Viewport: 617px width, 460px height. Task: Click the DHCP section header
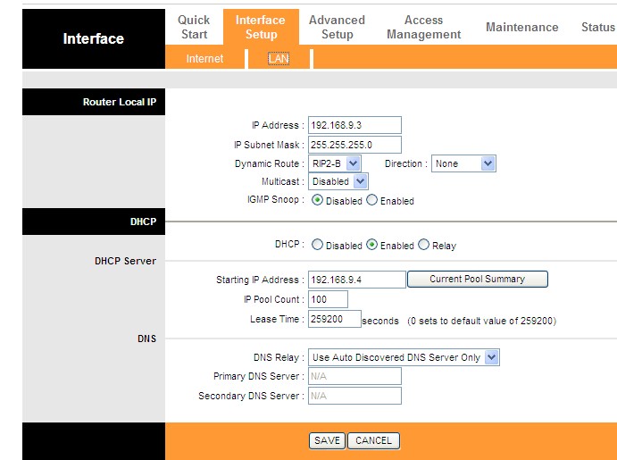[x=94, y=222]
